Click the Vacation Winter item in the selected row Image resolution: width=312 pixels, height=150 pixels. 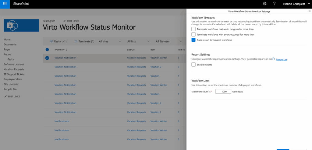point(158,58)
